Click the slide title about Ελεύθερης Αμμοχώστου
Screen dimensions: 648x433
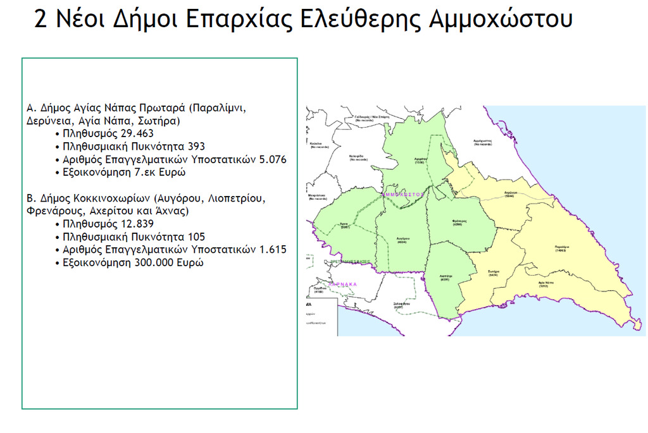point(303,19)
